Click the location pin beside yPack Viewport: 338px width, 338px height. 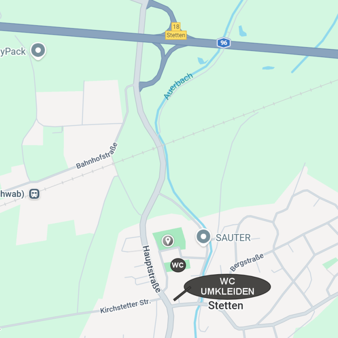tap(38, 51)
